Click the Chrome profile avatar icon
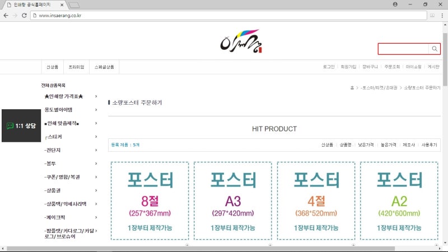Viewport: 448px width, 252px height. pyautogui.click(x=395, y=4)
